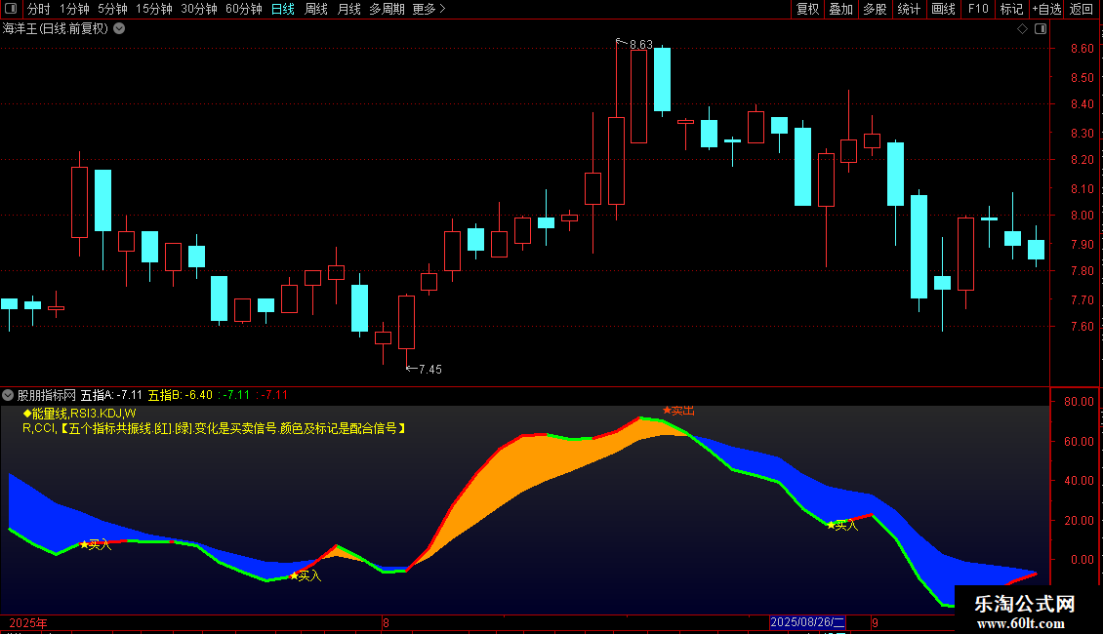Open the 多股 multi-stock view
This screenshot has height=634, width=1103.
click(x=875, y=9)
